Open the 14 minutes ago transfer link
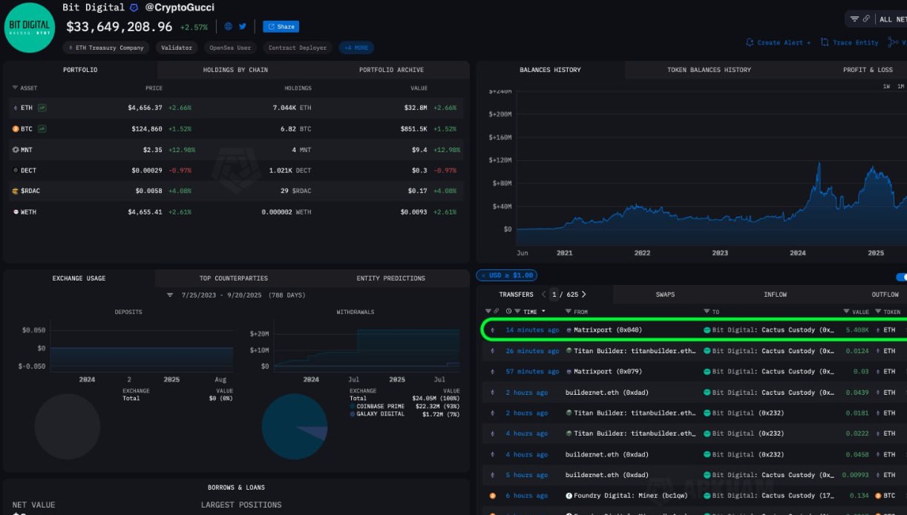Viewport: 907px width, 515px height. [532, 329]
